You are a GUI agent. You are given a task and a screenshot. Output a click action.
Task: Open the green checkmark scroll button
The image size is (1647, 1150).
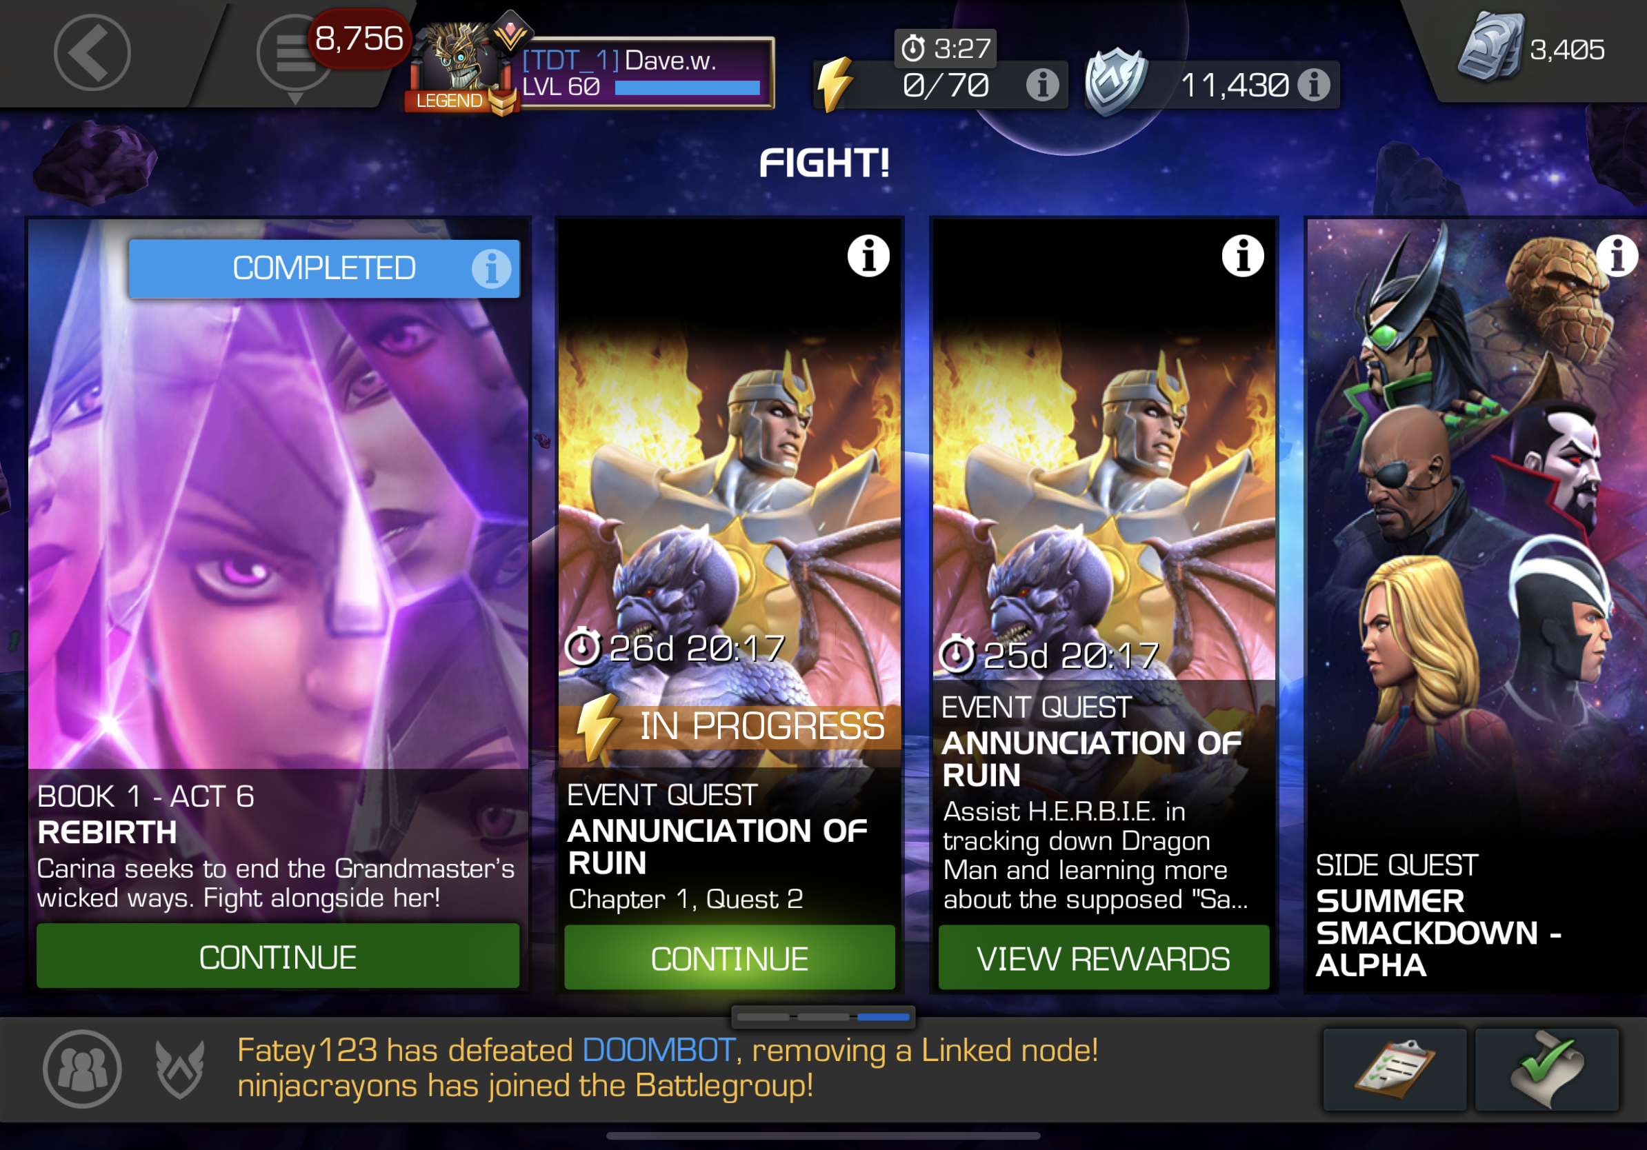(1546, 1069)
